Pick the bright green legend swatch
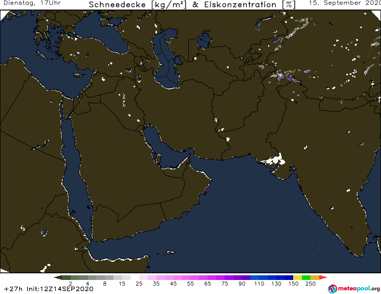The height and width of the screenshot is (294, 381). (306, 277)
